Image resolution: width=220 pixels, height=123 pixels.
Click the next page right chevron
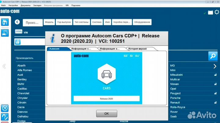point(215,66)
